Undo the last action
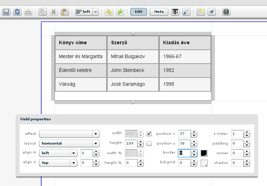The image size is (267, 186). [109, 12]
